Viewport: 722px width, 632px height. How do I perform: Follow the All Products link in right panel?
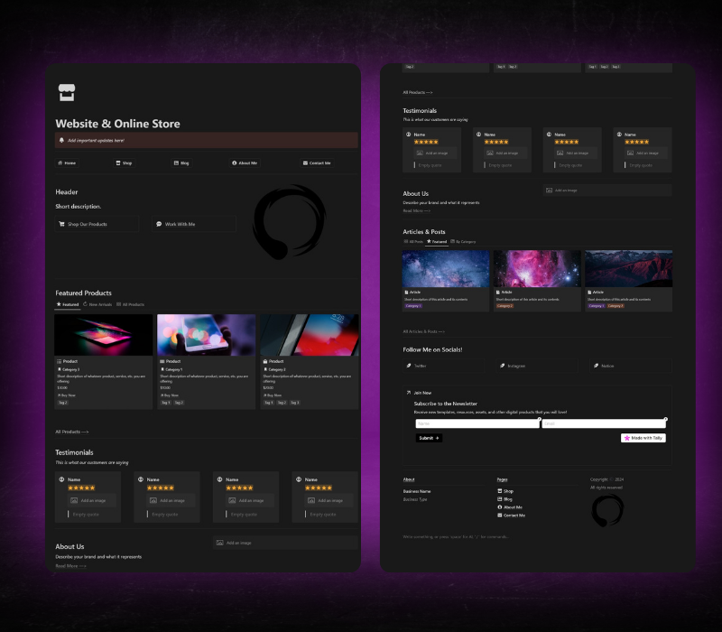click(418, 92)
